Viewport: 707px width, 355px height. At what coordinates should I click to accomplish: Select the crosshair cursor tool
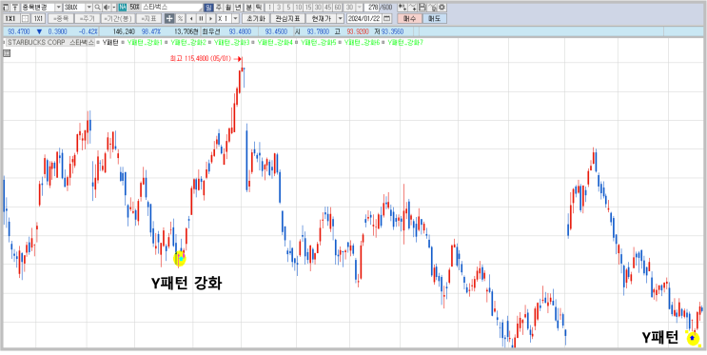click(169, 18)
